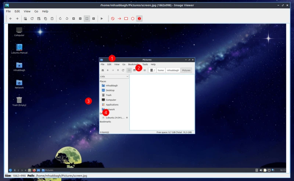This screenshot has width=294, height=181.
Task: Toggle the numbered marker annotation tool
Action: click(x=139, y=19)
